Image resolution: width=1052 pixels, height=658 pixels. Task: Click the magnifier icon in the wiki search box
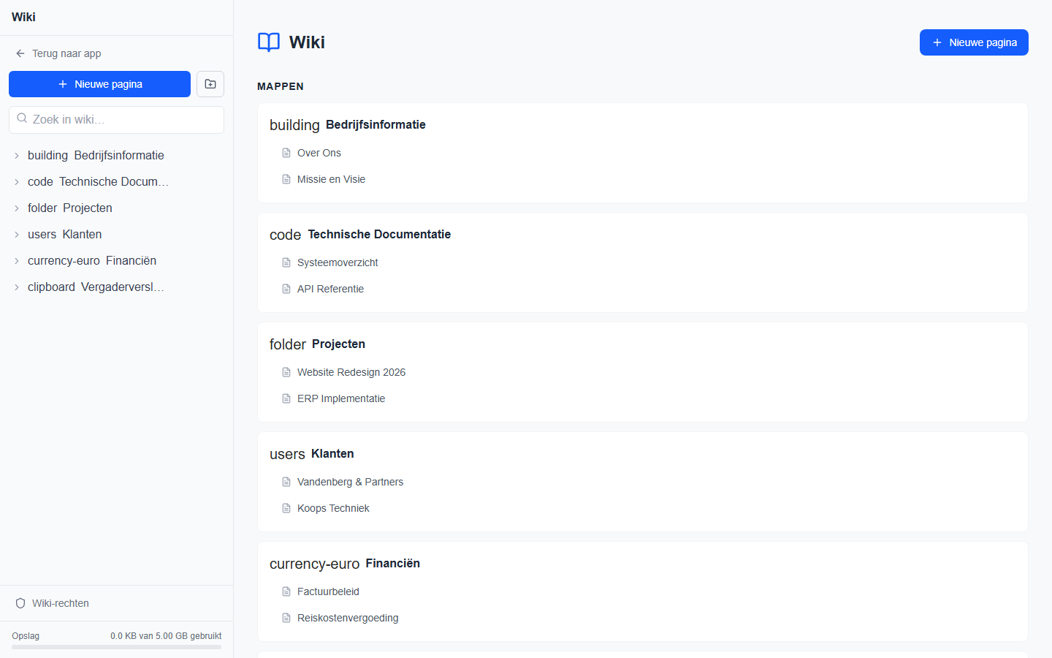coord(22,118)
